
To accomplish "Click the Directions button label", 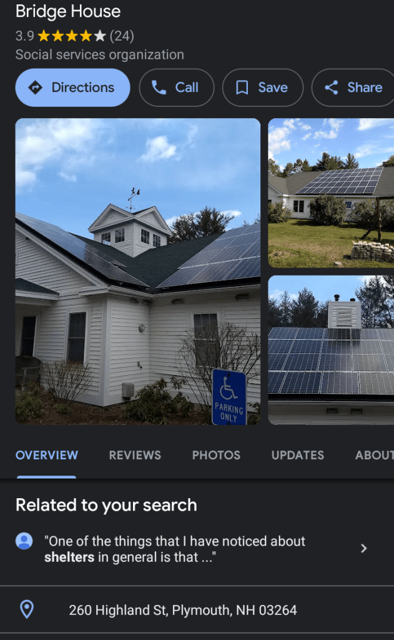I will coord(83,87).
